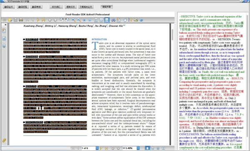The image size is (250, 151).
Task: Click the CONCLUSIONS label in the abstract
Action: point(34,122)
